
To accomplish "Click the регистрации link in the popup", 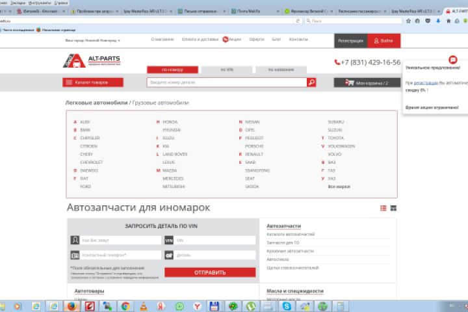I will [x=426, y=83].
